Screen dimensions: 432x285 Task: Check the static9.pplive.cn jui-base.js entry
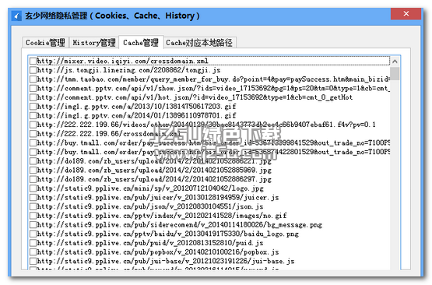[33, 261]
